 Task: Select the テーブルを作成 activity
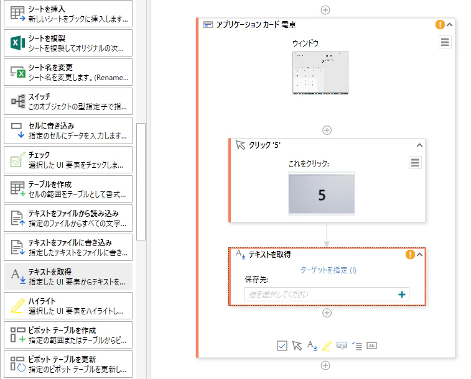coord(68,189)
